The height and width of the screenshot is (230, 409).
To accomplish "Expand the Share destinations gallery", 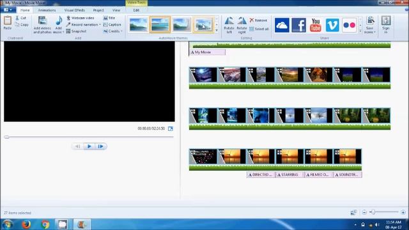I will (360, 31).
